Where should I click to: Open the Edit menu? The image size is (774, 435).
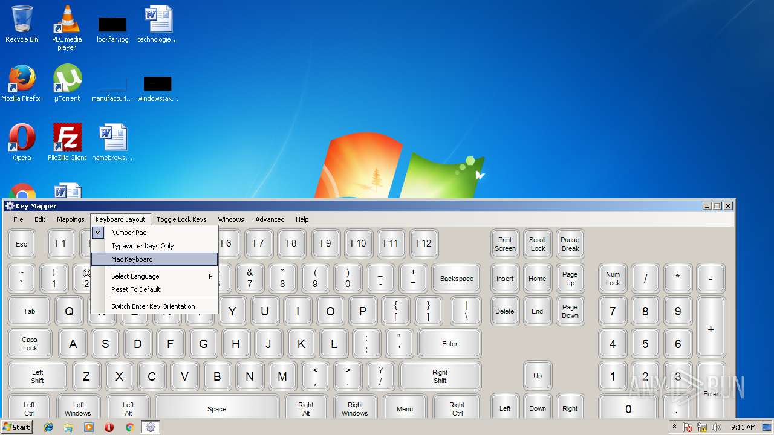pyautogui.click(x=40, y=219)
